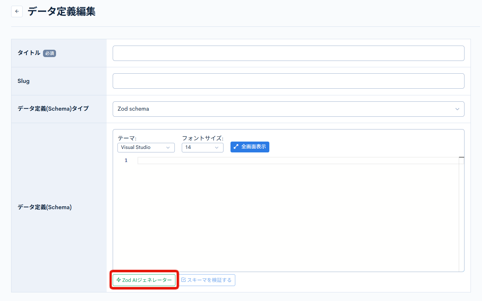Screen dimensions: 482x301
Task: Select the Visual Studio theme value
Action: (x=137, y=147)
